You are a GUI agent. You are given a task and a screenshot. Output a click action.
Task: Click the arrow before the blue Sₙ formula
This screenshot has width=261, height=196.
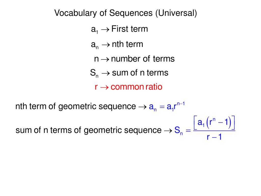click(x=168, y=131)
